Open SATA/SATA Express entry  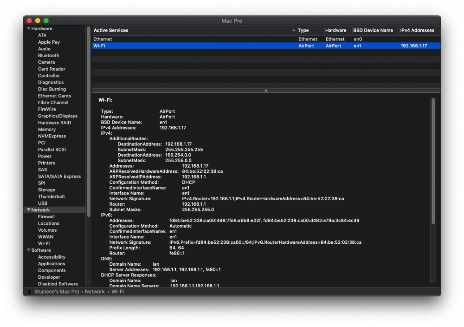(x=59, y=176)
